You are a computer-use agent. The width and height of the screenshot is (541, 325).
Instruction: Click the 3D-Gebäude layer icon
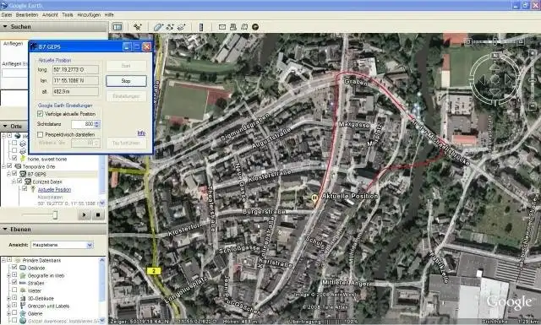click(23, 298)
